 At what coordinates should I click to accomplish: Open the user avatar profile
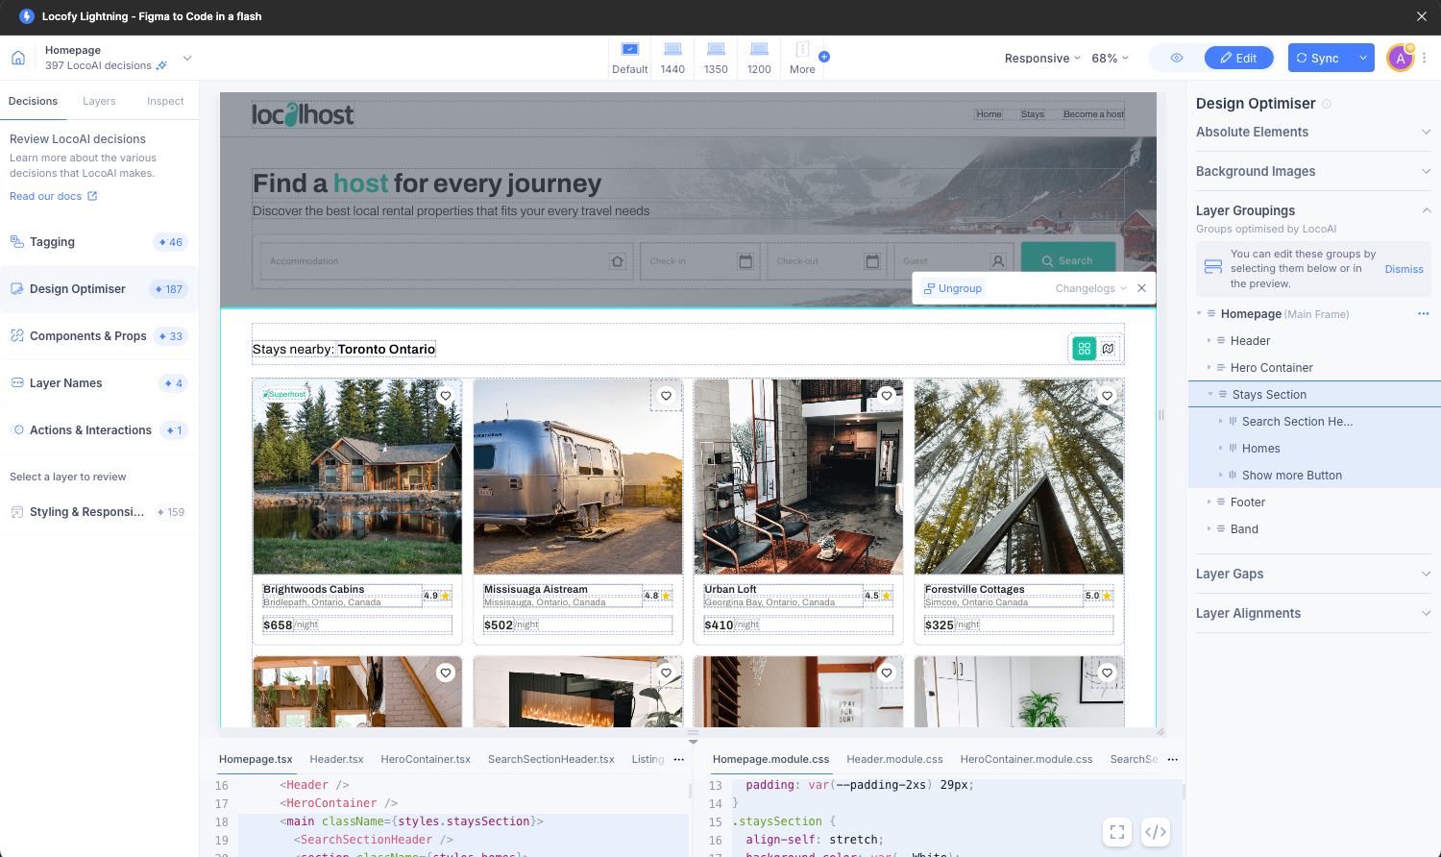[x=1400, y=59]
